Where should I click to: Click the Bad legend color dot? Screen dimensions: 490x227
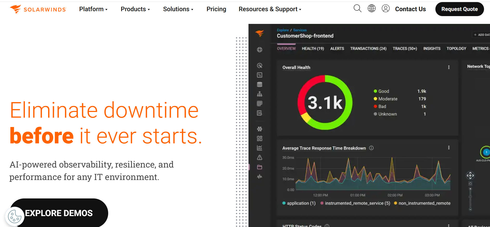click(375, 106)
